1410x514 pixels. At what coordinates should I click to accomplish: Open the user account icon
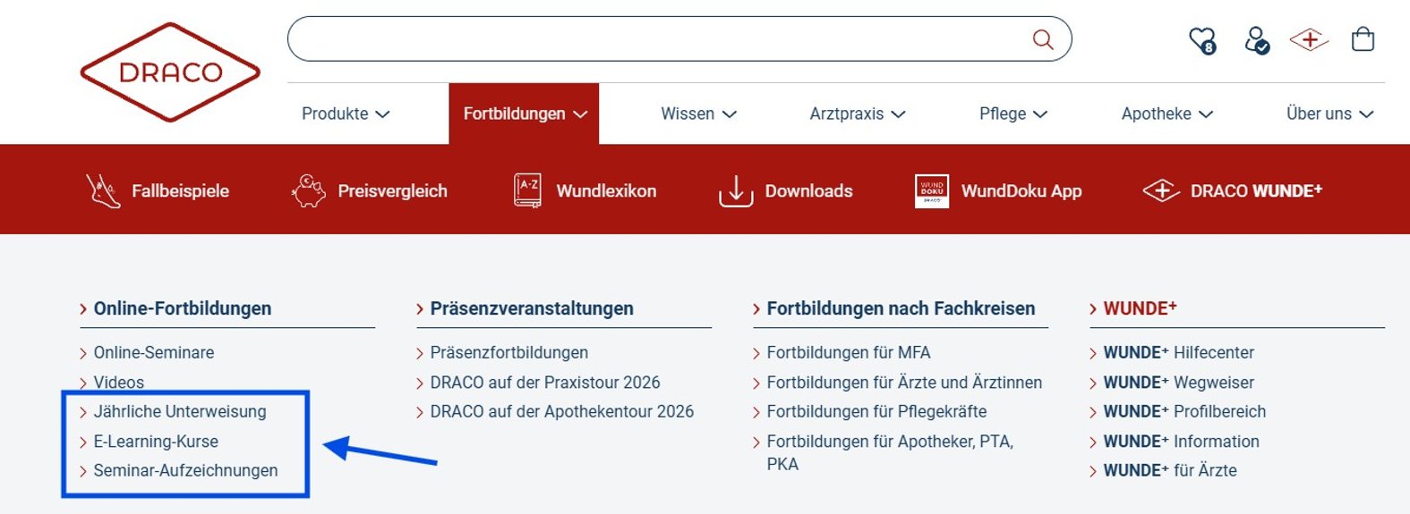click(x=1256, y=40)
